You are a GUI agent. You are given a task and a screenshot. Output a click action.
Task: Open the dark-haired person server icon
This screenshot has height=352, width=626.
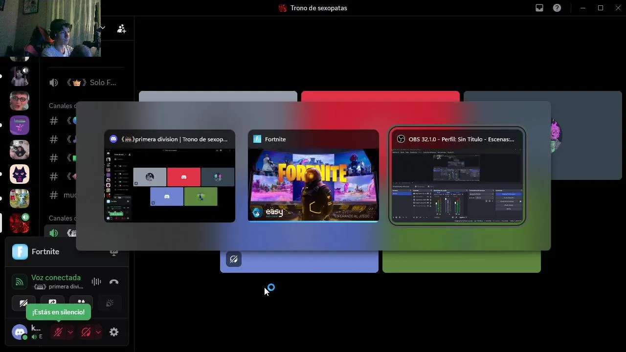coord(20,150)
